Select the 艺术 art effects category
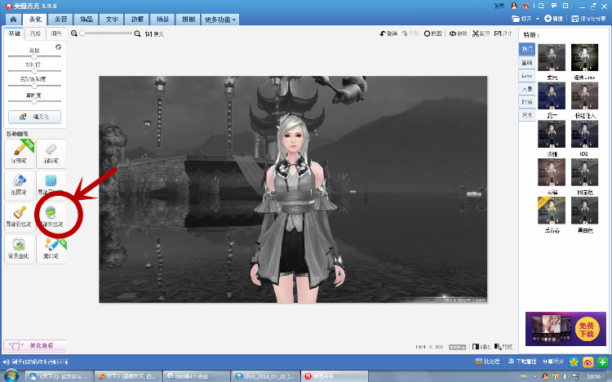This screenshot has width=612, height=382. (x=527, y=115)
